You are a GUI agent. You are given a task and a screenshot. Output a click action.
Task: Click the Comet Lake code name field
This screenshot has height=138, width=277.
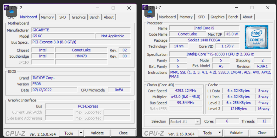(187, 34)
